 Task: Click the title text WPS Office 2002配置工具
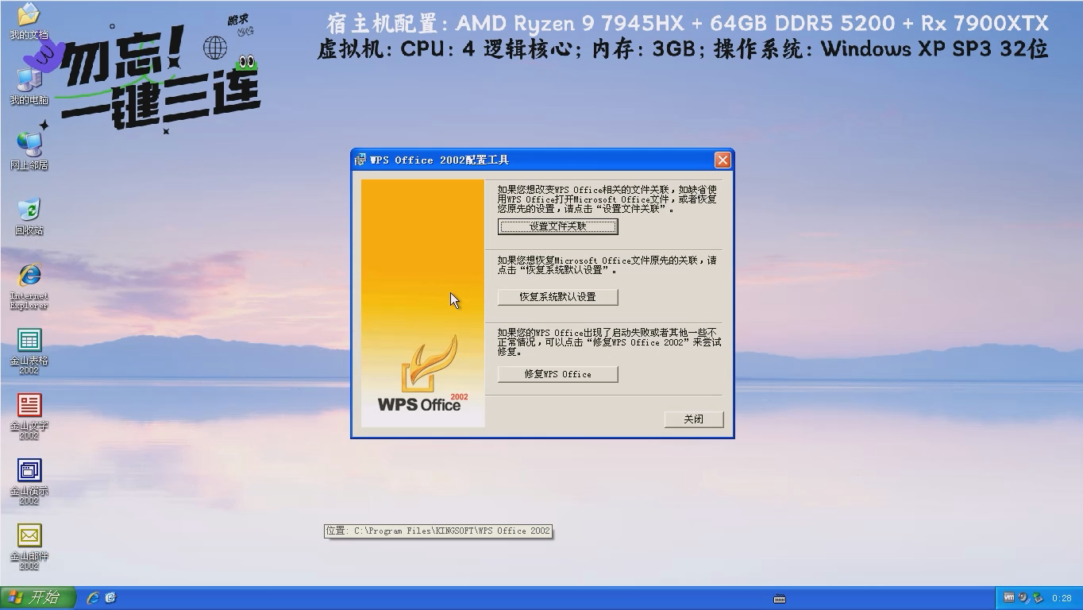click(x=440, y=160)
